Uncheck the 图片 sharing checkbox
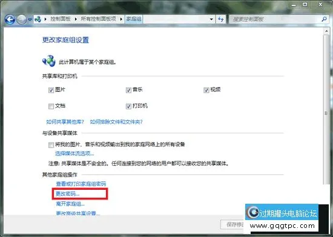This screenshot has width=333, height=237. (x=51, y=90)
